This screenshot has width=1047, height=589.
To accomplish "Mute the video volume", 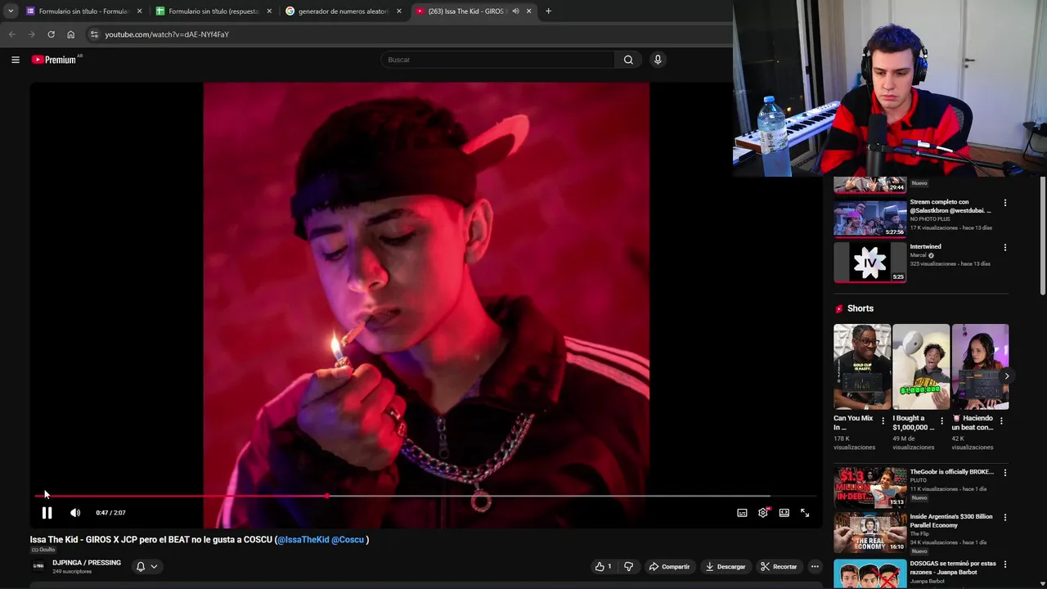I will pos(75,513).
